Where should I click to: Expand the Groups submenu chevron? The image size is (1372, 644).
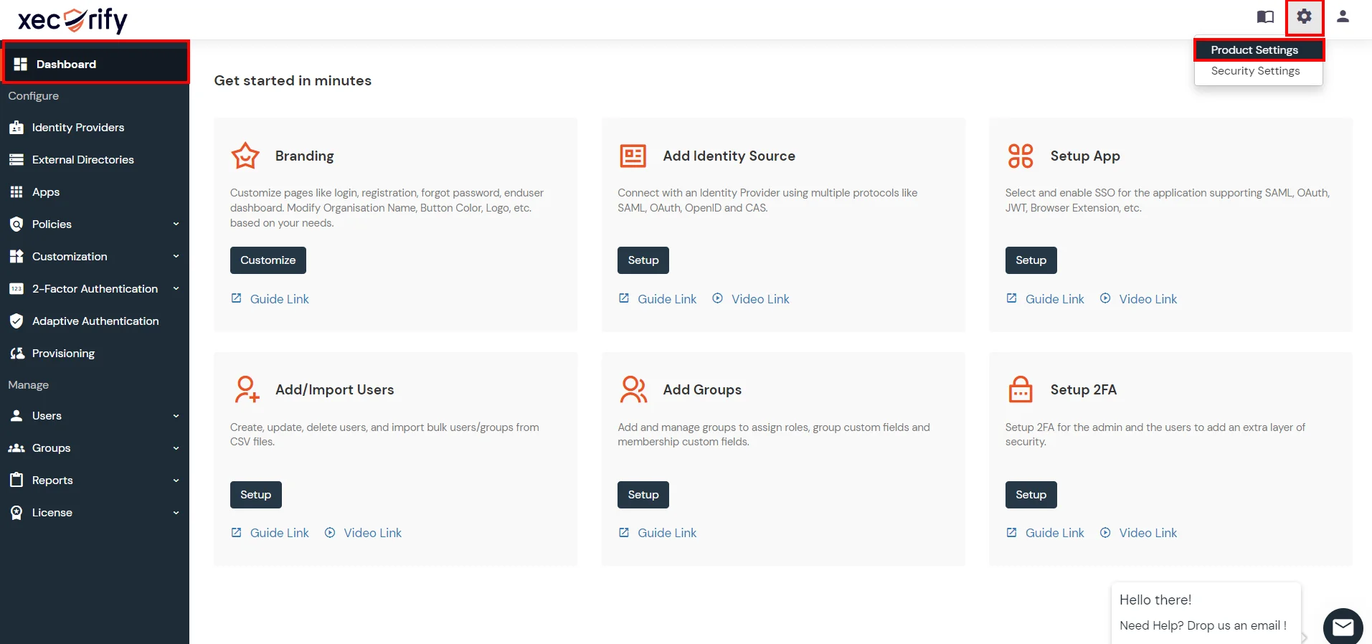tap(176, 448)
